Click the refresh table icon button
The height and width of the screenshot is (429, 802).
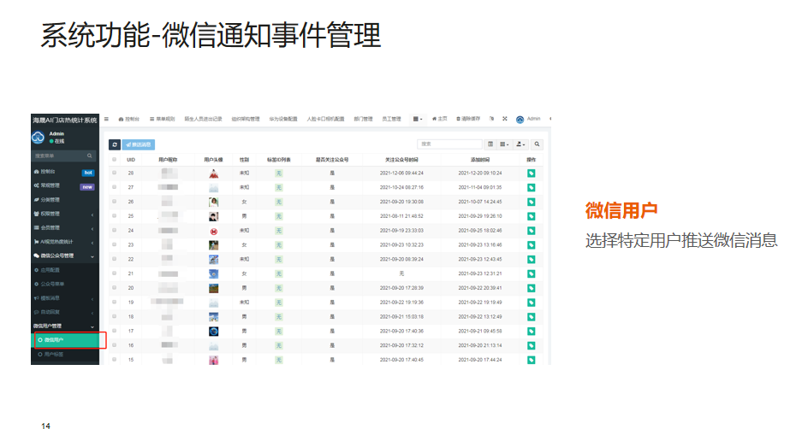pos(115,144)
